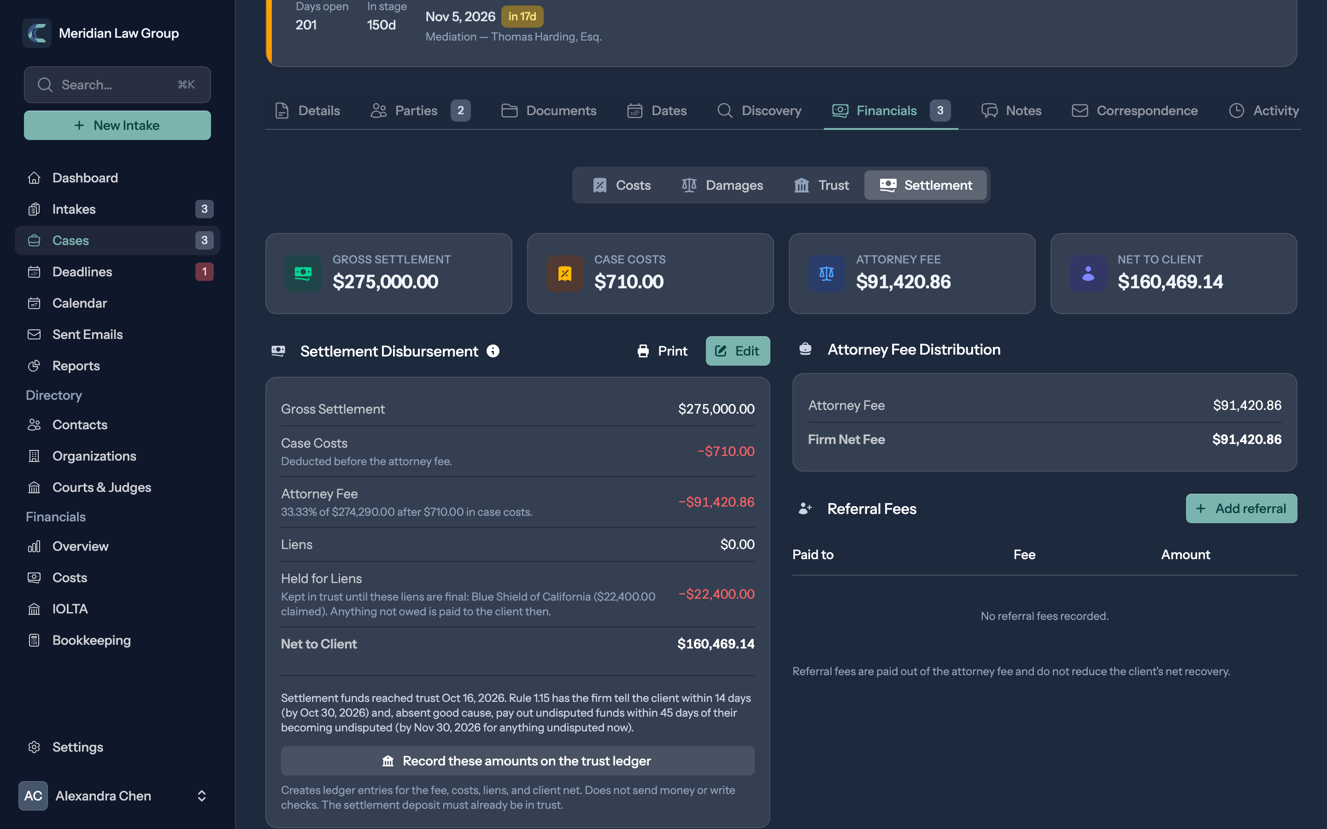Open the Notes tab
The width and height of the screenshot is (1327, 829).
click(x=1012, y=111)
